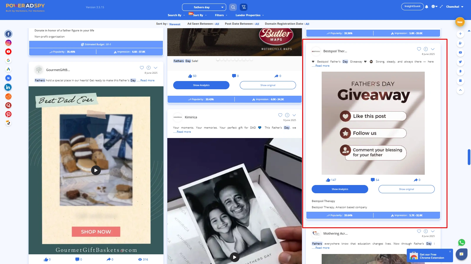This screenshot has height=264, width=471.
Task: Click Show original on Butler Maps ad
Action: click(x=268, y=85)
